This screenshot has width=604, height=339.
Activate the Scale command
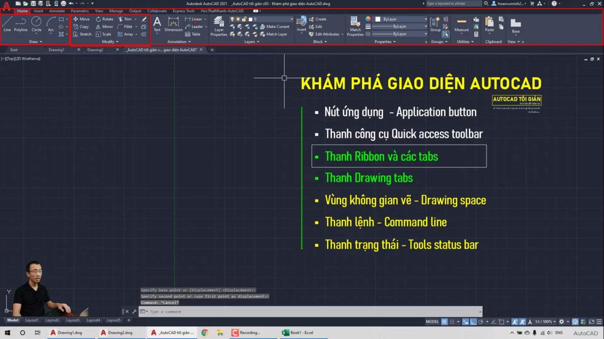coord(103,34)
